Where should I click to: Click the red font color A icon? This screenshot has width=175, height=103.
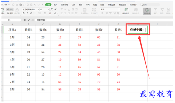point(50,13)
